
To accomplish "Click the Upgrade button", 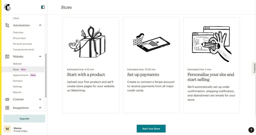I will pos(24,118).
